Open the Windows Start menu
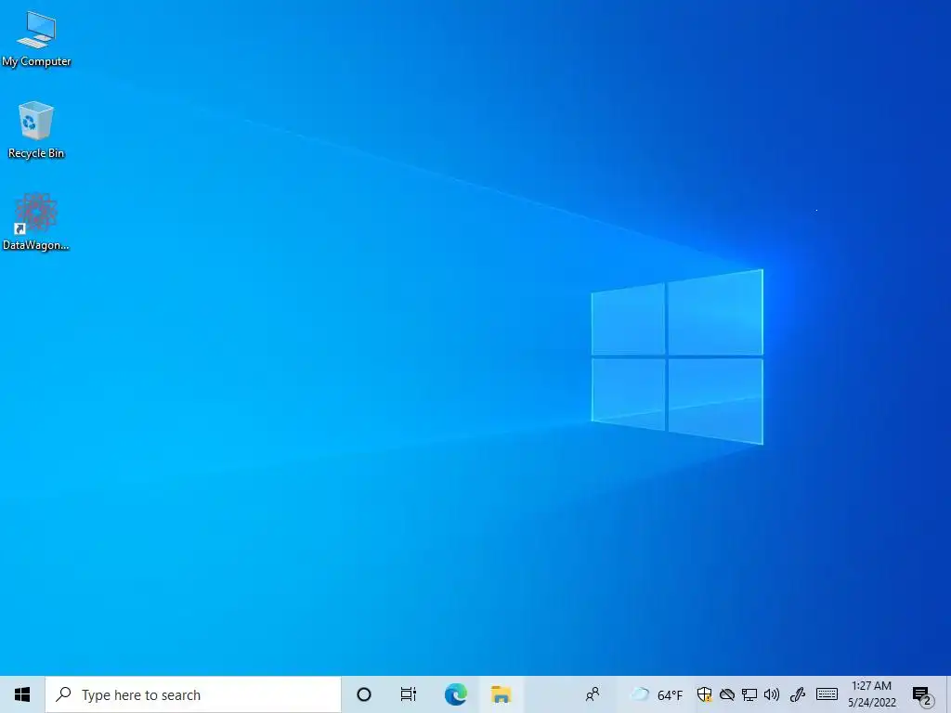 click(22, 694)
